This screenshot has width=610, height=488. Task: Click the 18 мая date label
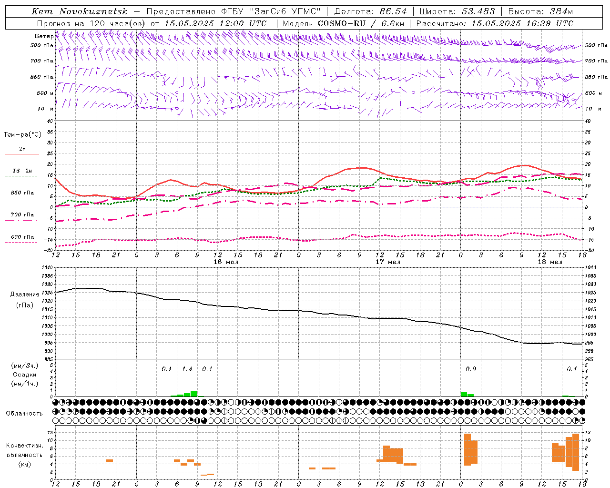pyautogui.click(x=550, y=262)
